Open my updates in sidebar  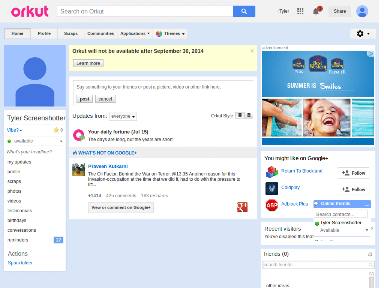click(19, 162)
